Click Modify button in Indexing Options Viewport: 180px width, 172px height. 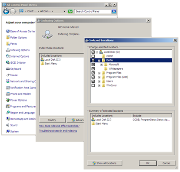coord(52,120)
